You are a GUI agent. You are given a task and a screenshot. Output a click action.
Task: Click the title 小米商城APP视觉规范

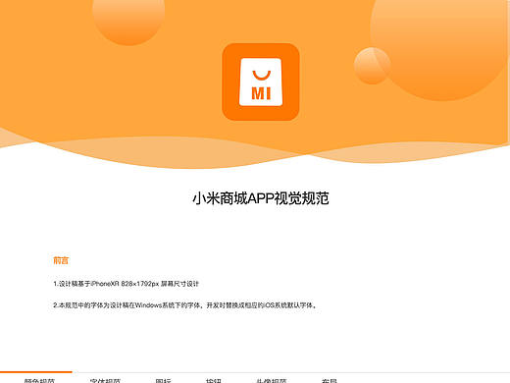pos(261,198)
